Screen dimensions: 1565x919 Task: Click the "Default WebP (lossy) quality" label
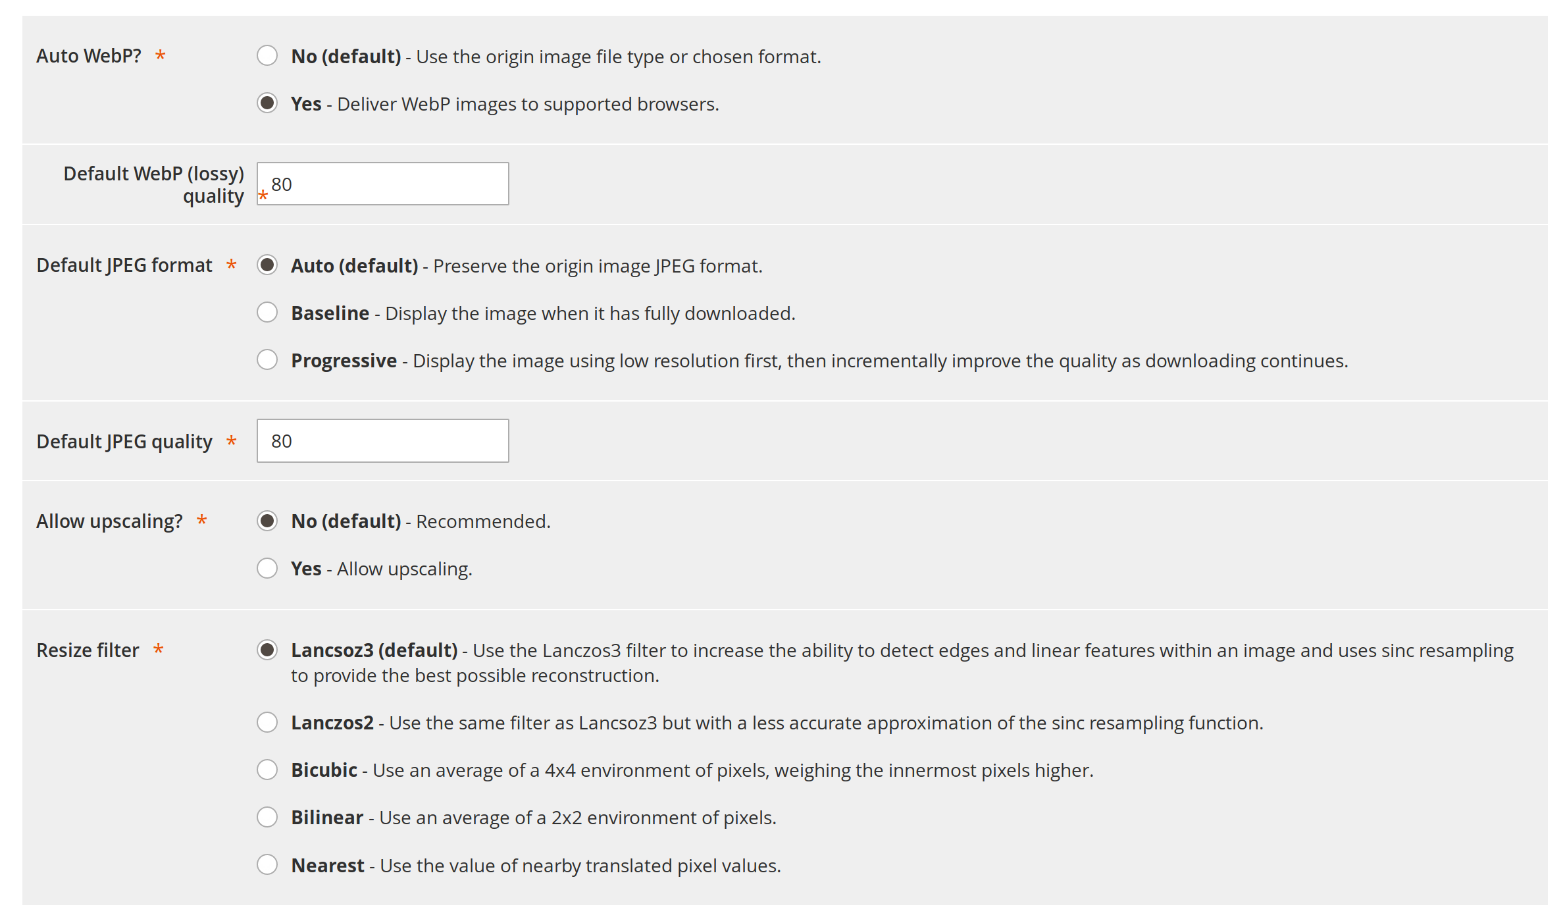pos(153,184)
